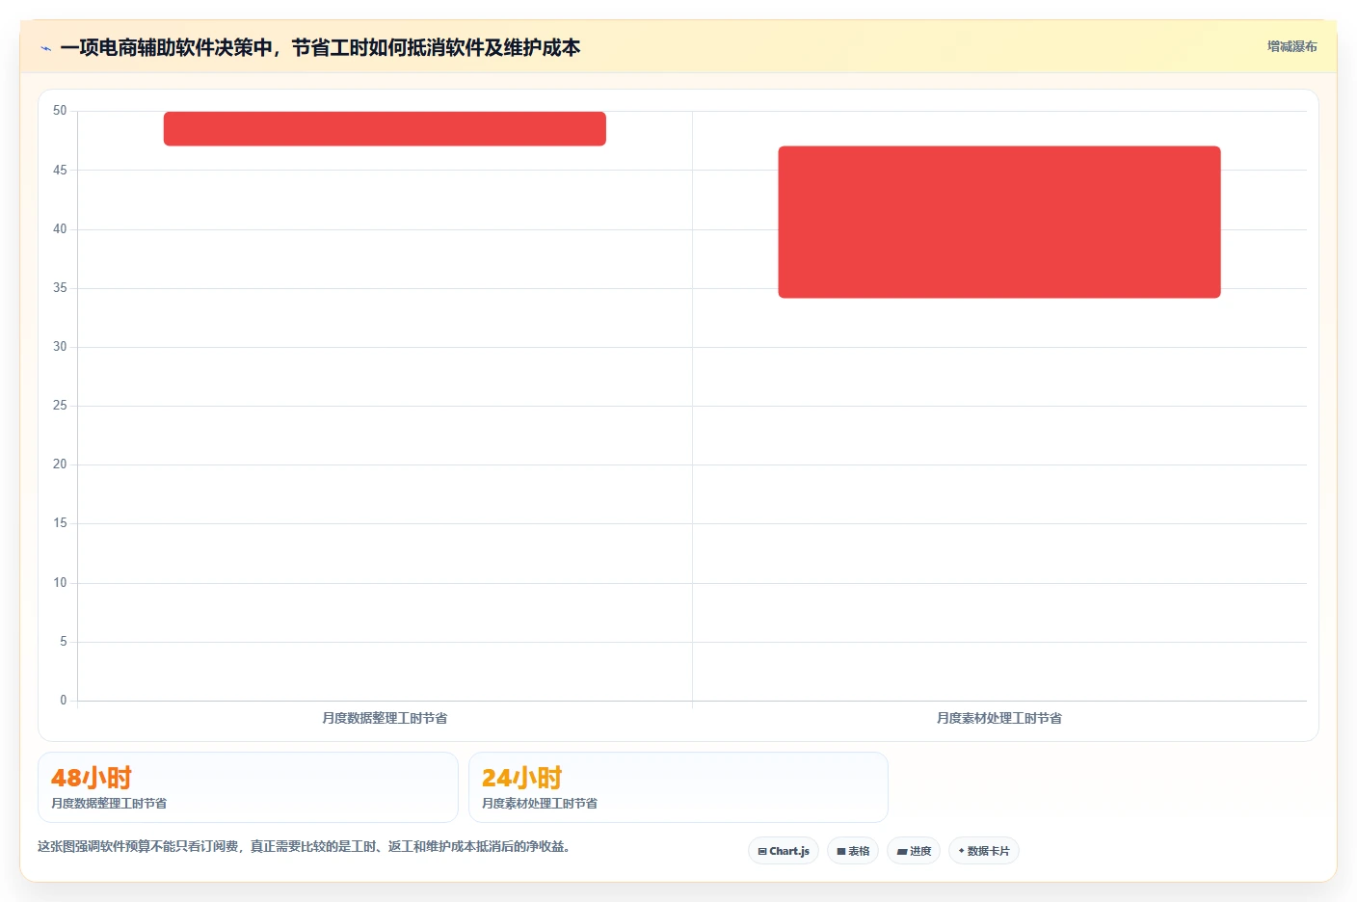
Task: Click the y-axis value 40
Action: pyautogui.click(x=60, y=228)
